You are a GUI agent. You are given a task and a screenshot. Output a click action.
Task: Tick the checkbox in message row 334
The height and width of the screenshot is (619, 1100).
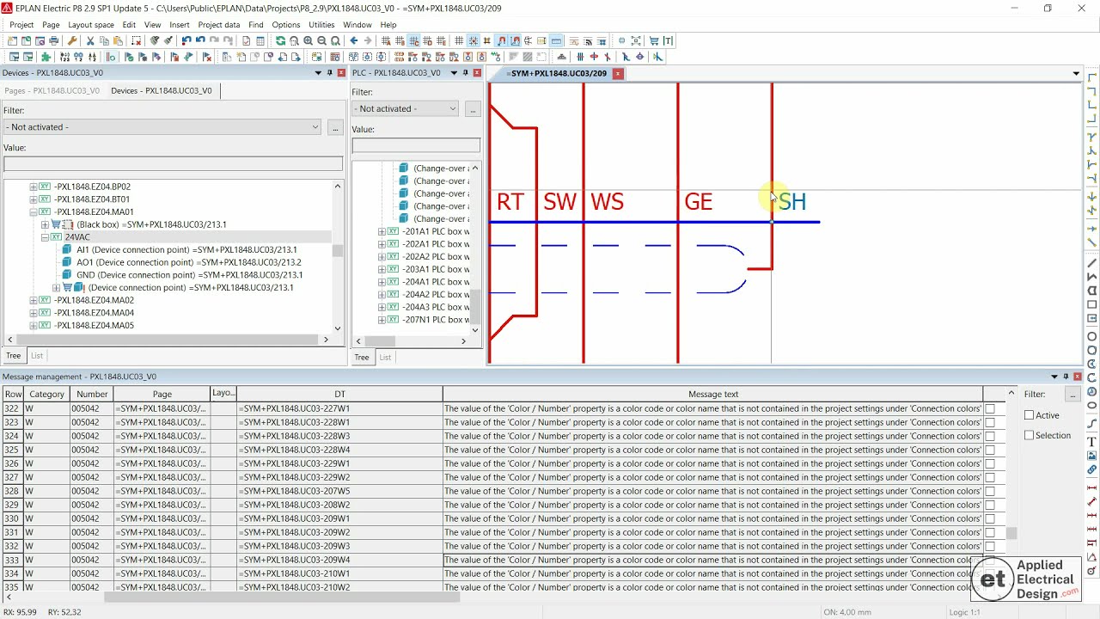coord(990,574)
